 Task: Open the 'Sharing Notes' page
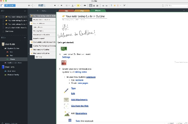tap(44, 31)
